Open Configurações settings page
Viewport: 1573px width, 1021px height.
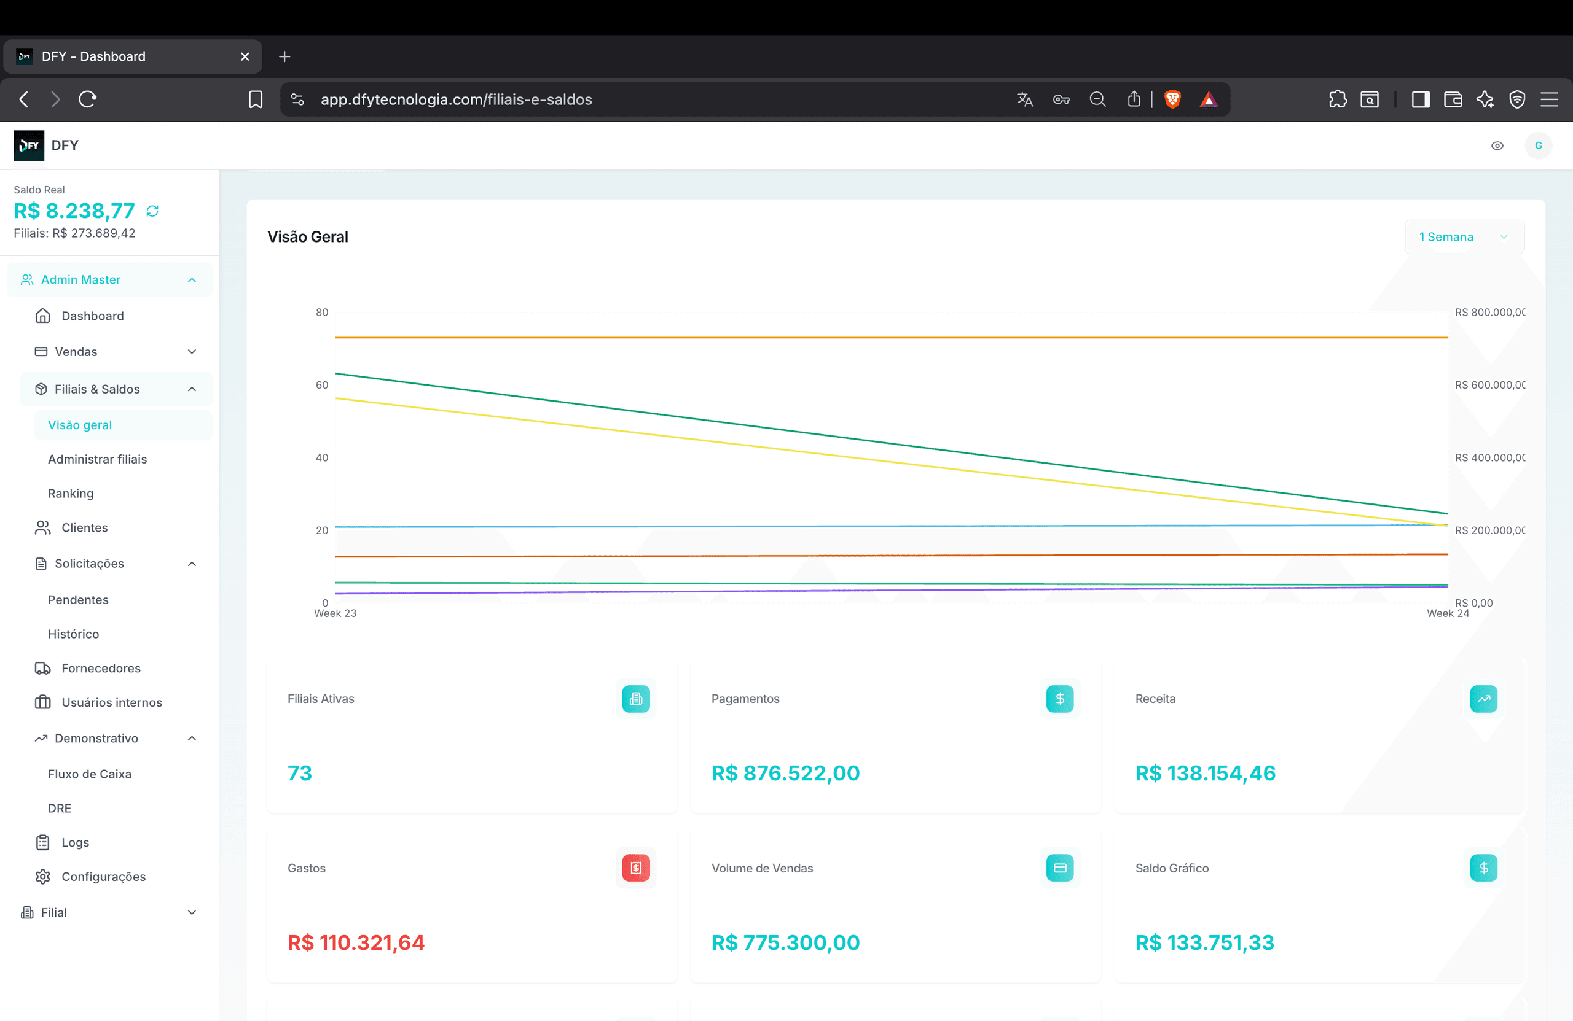coord(104,876)
